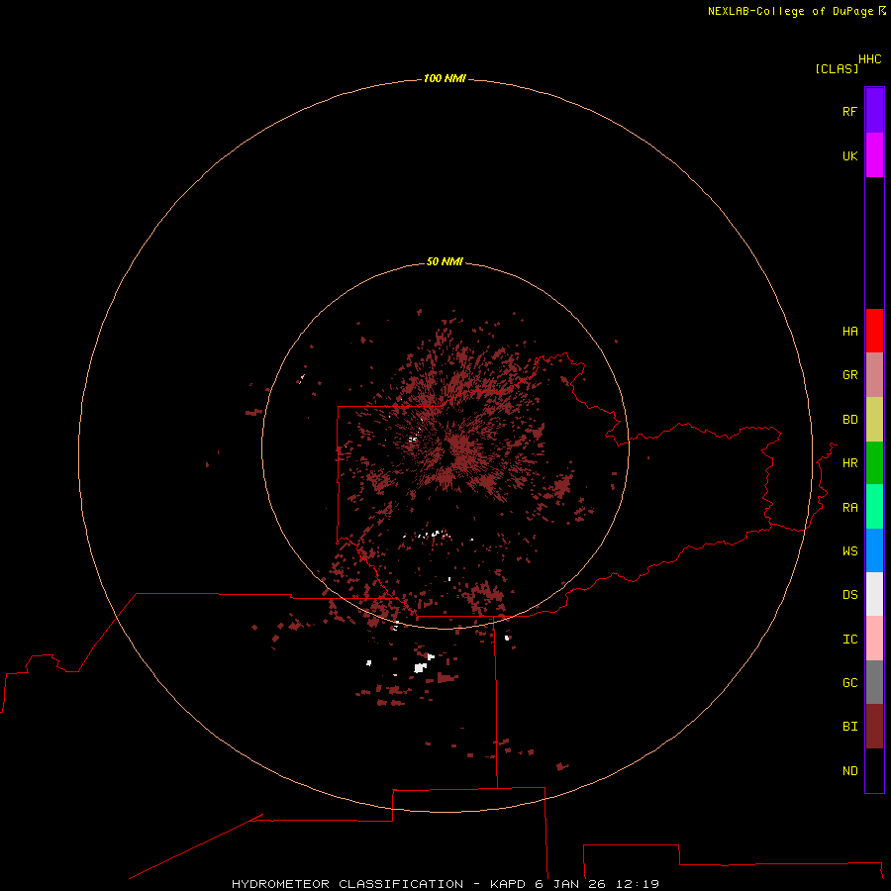Select the BD yellow legend swatch
Screen dimensions: 891x891
[x=874, y=420]
